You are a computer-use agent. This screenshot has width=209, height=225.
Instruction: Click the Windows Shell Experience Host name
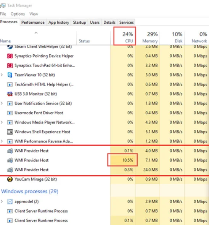pos(42,132)
